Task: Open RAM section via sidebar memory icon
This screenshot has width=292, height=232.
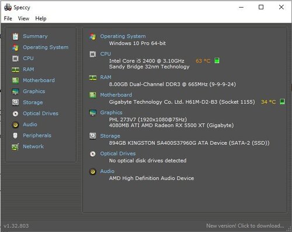Action: tap(15, 70)
